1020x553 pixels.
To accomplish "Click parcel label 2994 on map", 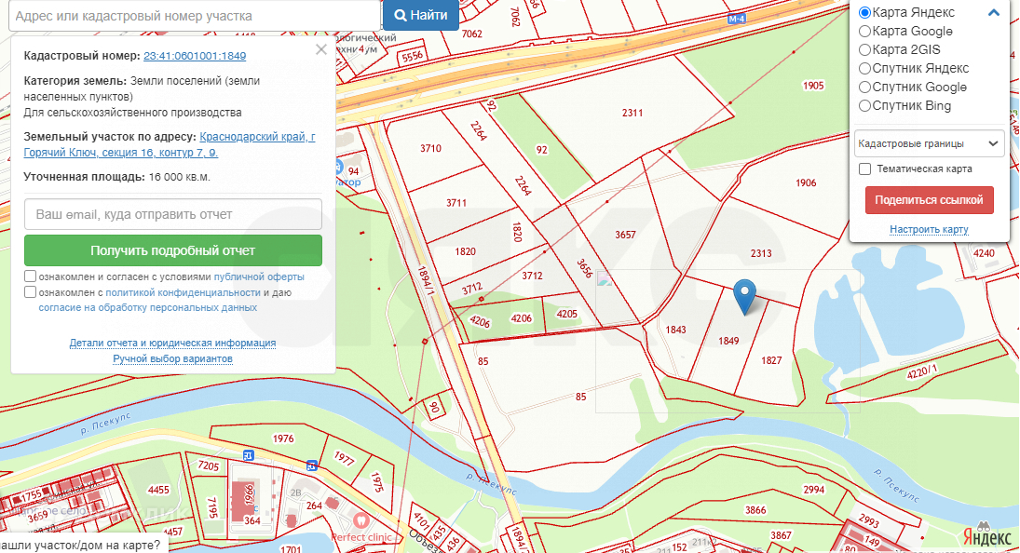I will click(814, 490).
